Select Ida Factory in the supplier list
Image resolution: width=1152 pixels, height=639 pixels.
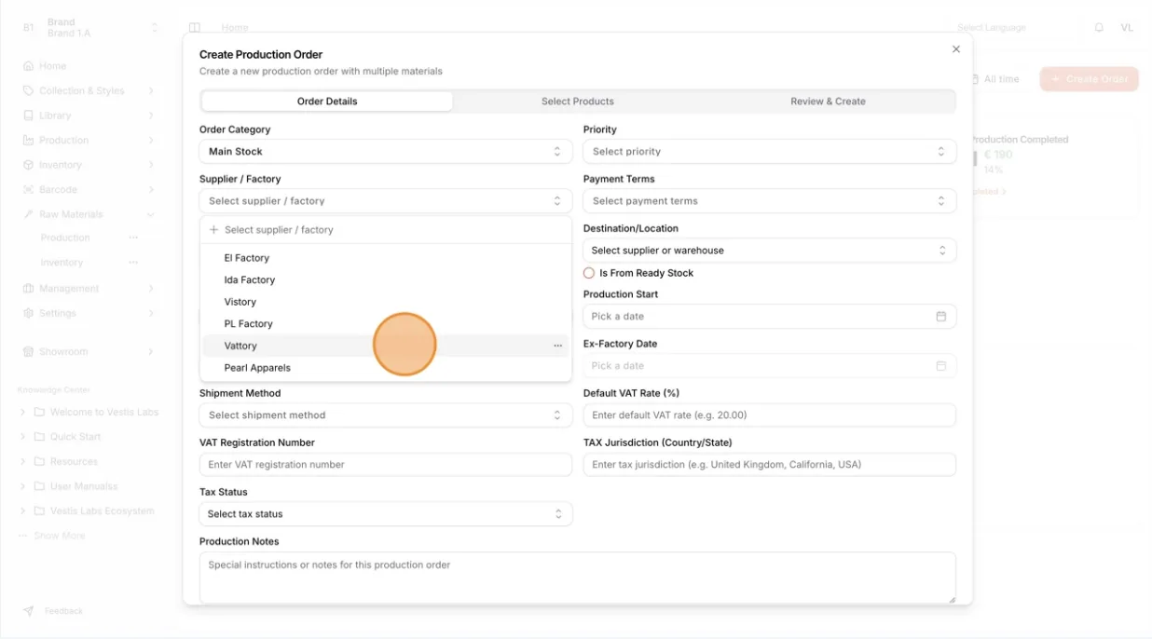pos(386,280)
